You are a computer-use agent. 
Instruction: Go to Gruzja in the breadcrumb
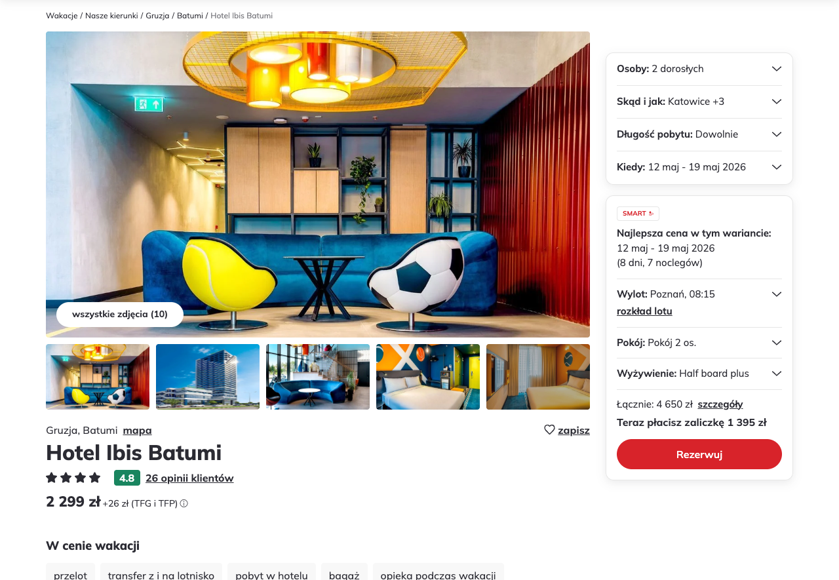click(x=157, y=16)
